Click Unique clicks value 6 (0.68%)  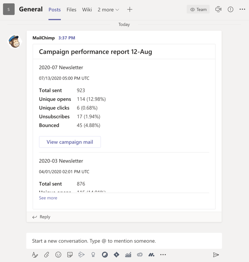point(87,108)
